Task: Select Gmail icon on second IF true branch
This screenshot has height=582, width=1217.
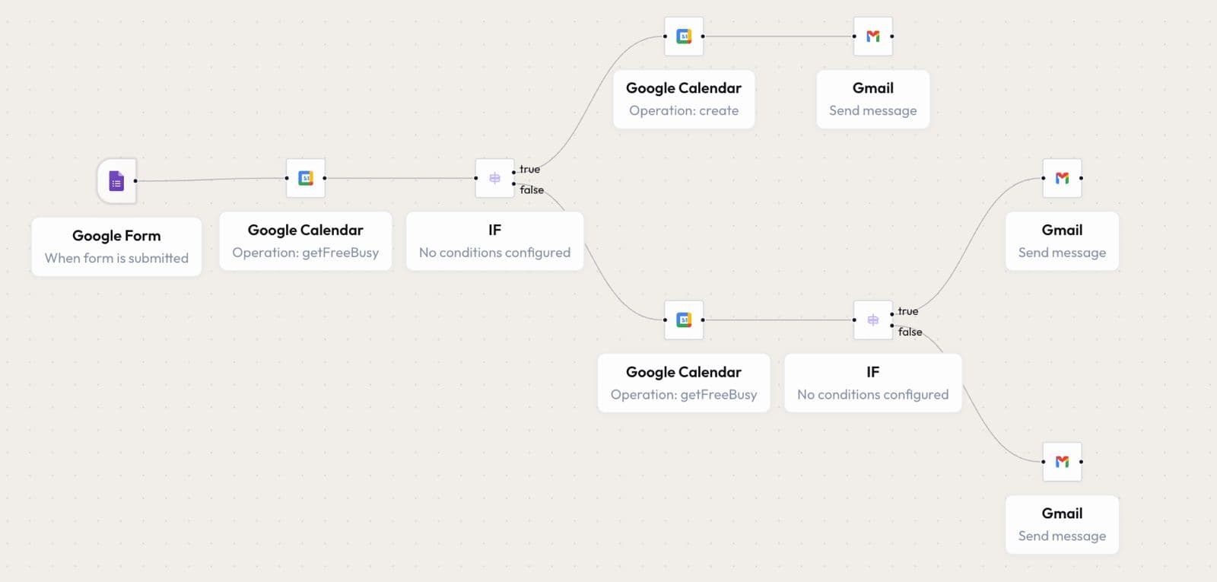Action: (x=1063, y=178)
